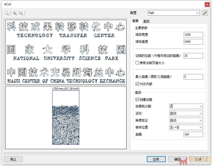This screenshot has height=166, width=212.
Task: Edit configuration with green pencil icon
Action: pyautogui.click(x=205, y=13)
